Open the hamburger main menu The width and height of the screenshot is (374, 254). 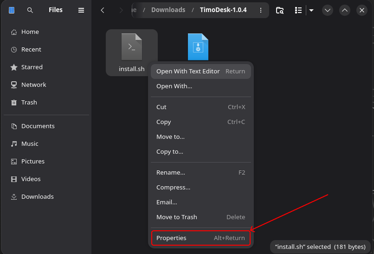coord(81,10)
